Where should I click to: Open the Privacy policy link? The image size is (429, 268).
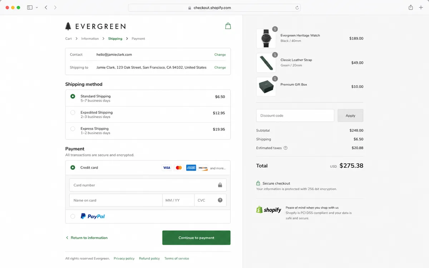click(x=124, y=258)
